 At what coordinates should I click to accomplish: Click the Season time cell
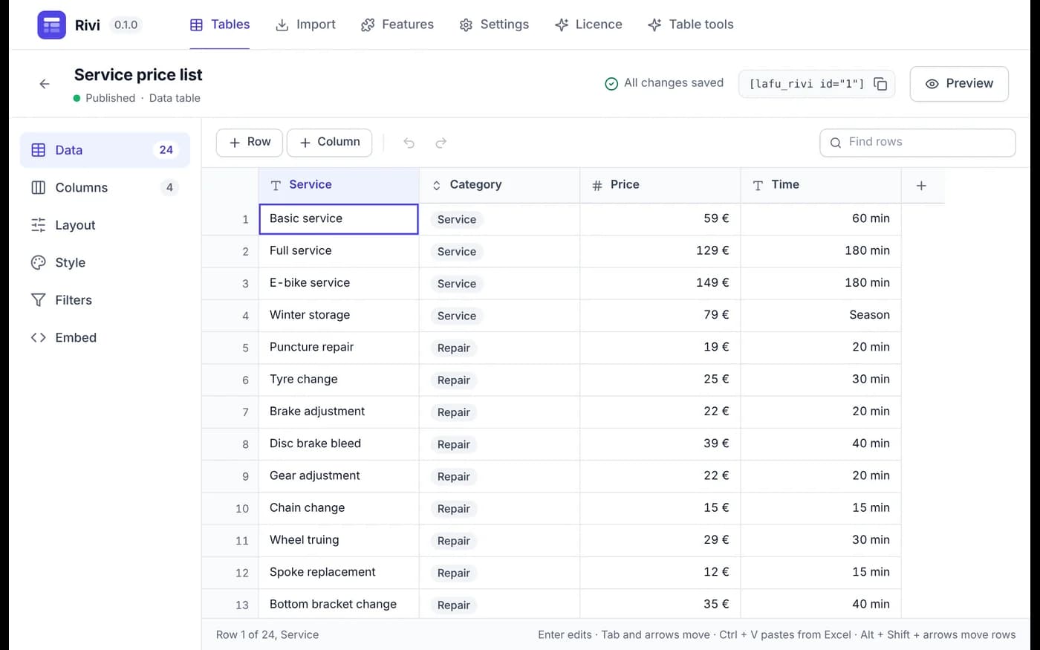821,315
